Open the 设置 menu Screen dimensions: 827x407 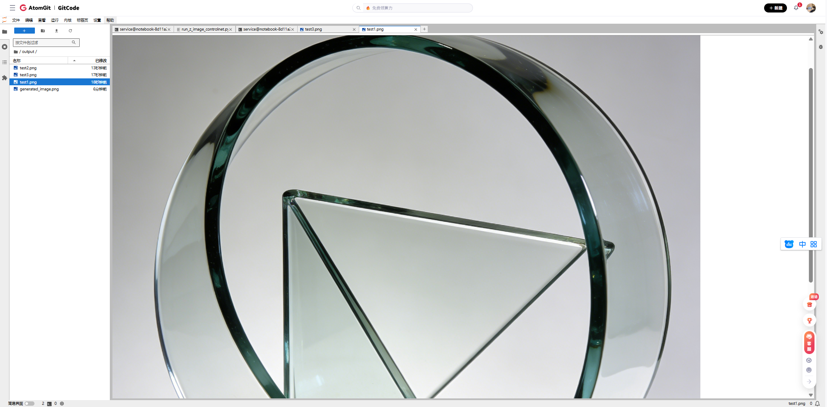point(97,20)
